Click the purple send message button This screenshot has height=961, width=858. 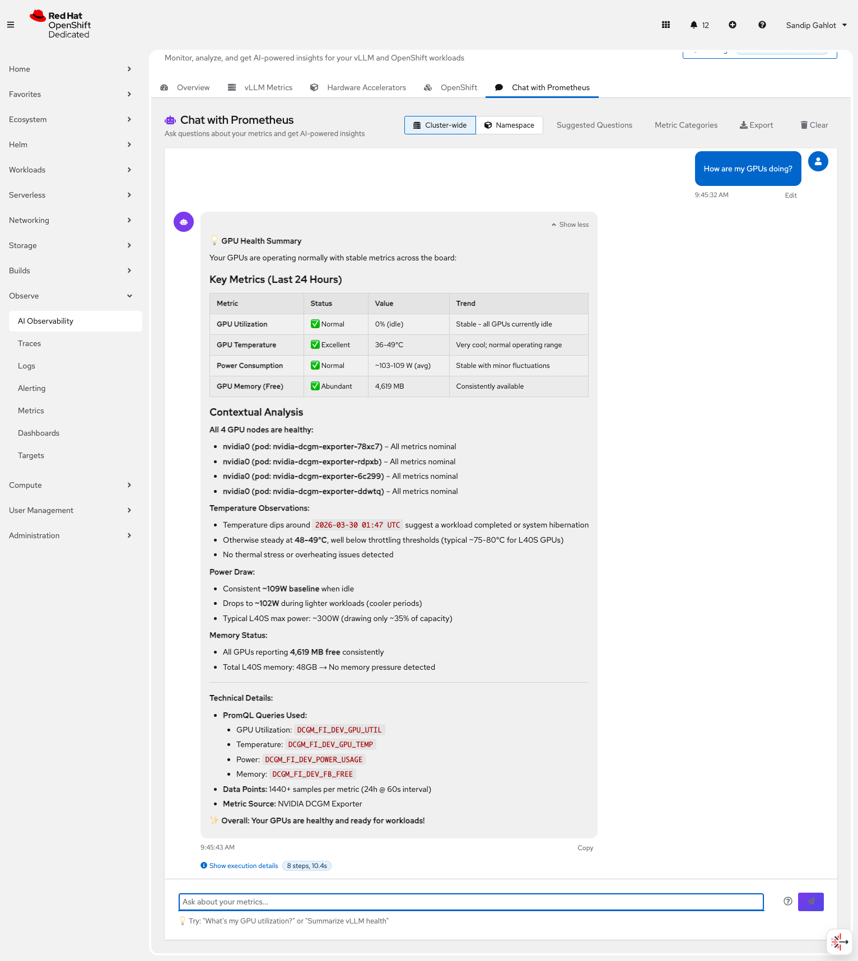[x=811, y=902]
